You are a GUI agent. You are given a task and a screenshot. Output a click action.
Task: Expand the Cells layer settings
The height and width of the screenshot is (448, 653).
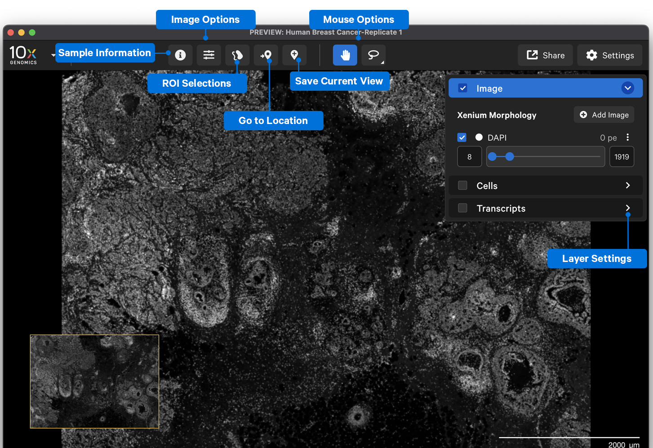pos(627,186)
